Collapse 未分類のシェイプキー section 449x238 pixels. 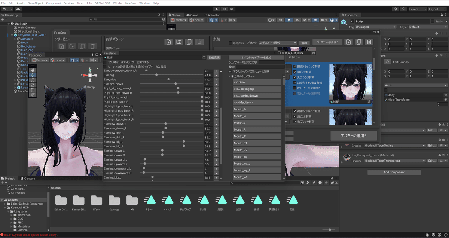click(x=230, y=76)
